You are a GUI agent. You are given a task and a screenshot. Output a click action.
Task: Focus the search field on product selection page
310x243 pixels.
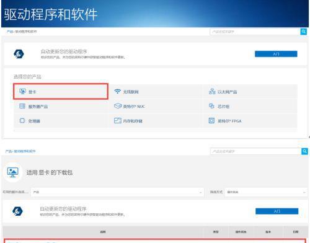(x=255, y=32)
